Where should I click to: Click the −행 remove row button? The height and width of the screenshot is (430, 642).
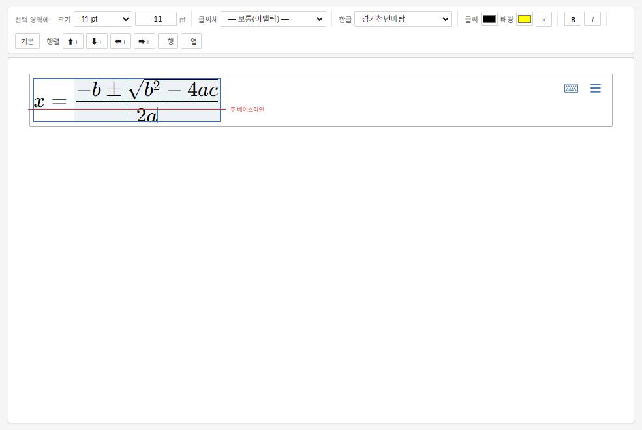[x=168, y=41]
